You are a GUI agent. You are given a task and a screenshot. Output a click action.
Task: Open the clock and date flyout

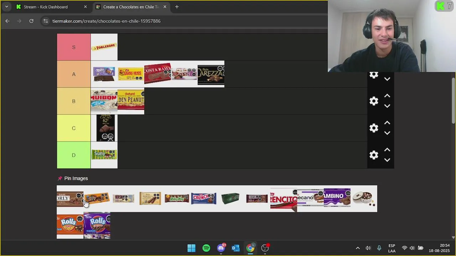(439, 248)
